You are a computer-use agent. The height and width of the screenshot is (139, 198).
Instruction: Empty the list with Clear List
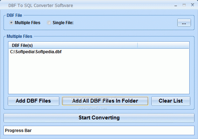pyautogui.click(x=171, y=101)
